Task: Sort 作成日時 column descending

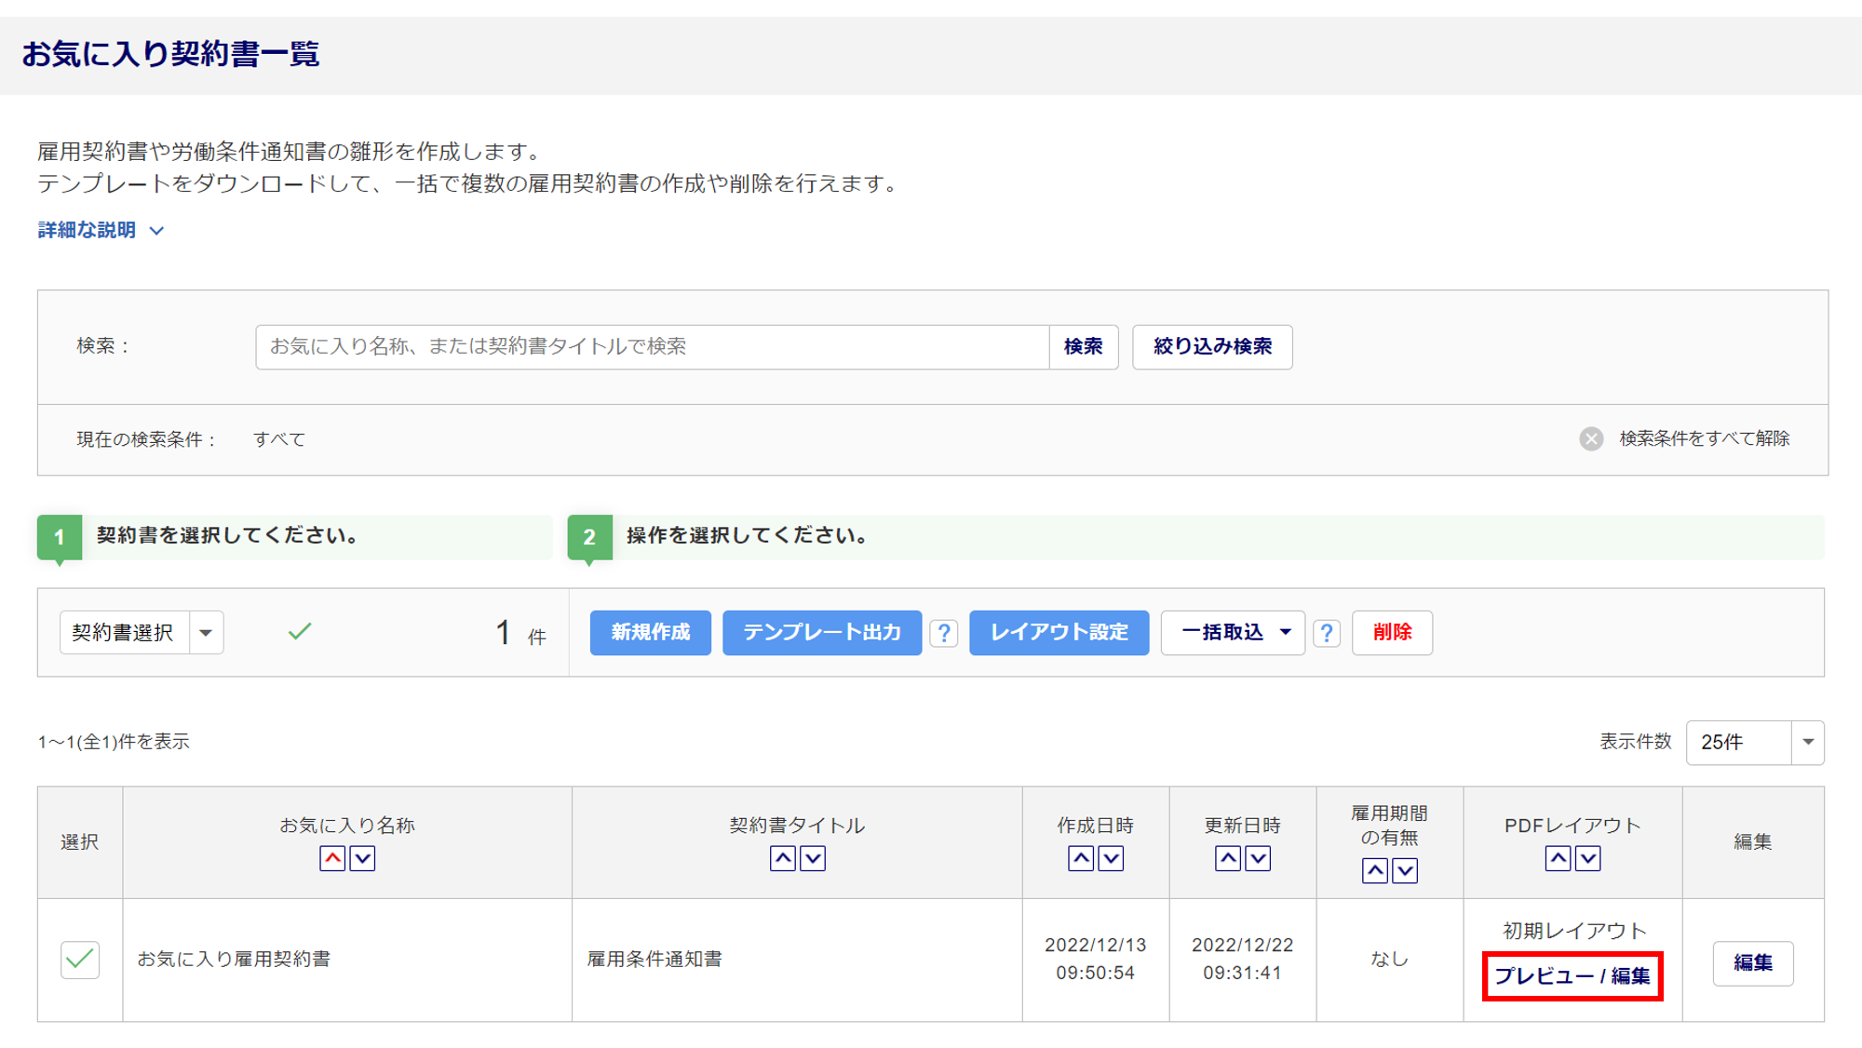Action: (1111, 858)
